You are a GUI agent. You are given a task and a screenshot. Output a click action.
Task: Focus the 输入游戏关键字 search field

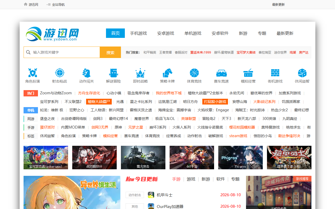pyautogui.click(x=62, y=52)
